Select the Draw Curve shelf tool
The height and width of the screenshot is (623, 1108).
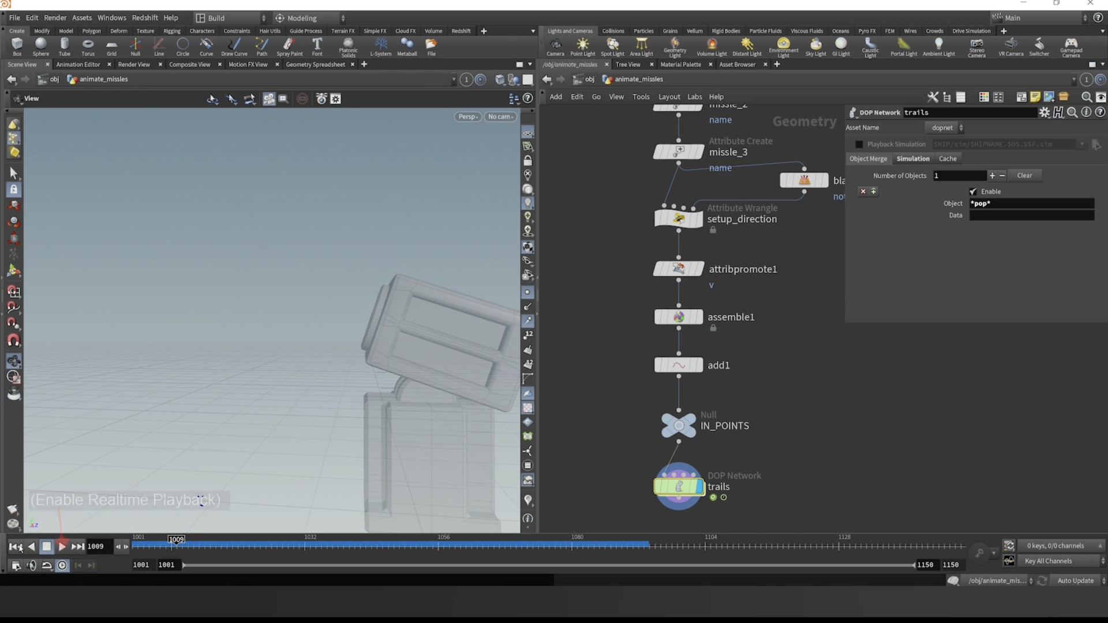(x=234, y=47)
